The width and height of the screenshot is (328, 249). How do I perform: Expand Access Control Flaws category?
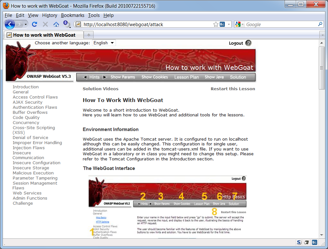pos(35,97)
